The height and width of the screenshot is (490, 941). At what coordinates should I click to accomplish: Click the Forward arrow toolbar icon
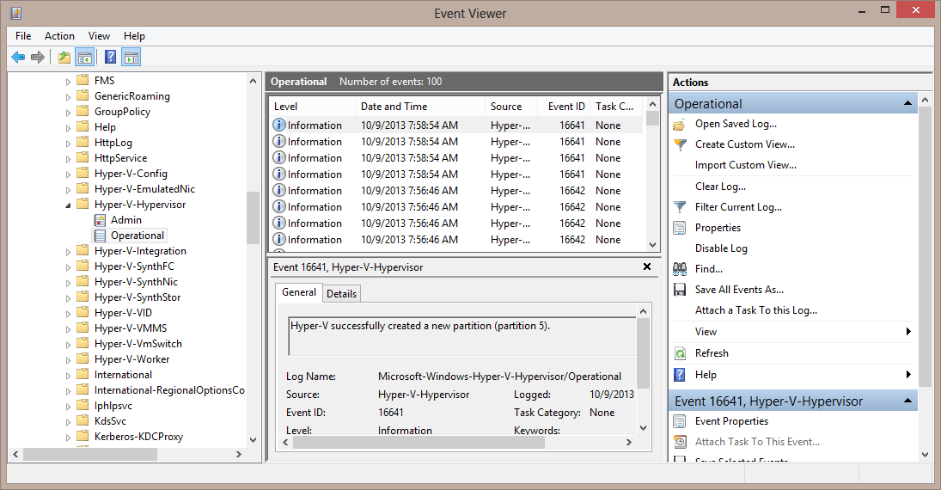click(37, 58)
